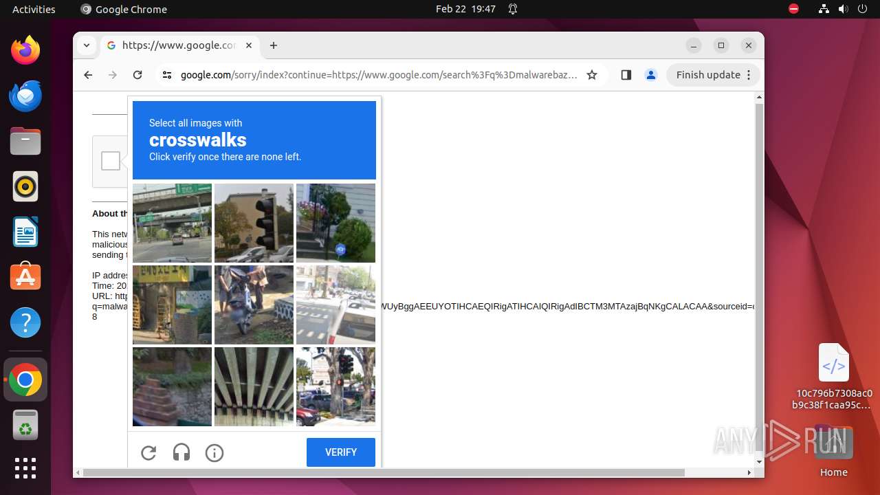
Task: Open the reCAPTCHA help info icon
Action: pyautogui.click(x=214, y=452)
